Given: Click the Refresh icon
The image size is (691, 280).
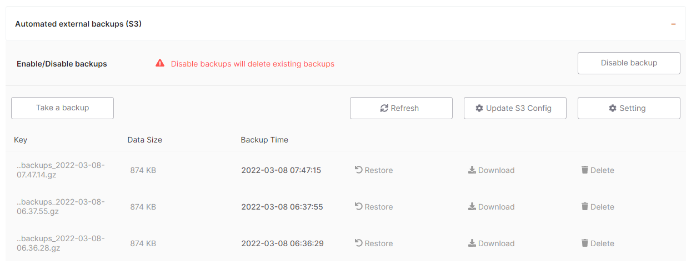Looking at the screenshot, I should pos(384,108).
